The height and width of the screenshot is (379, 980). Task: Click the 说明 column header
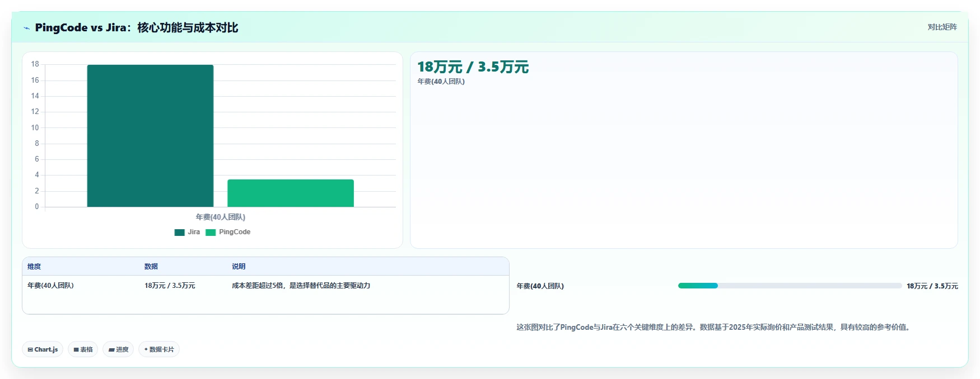(239, 267)
